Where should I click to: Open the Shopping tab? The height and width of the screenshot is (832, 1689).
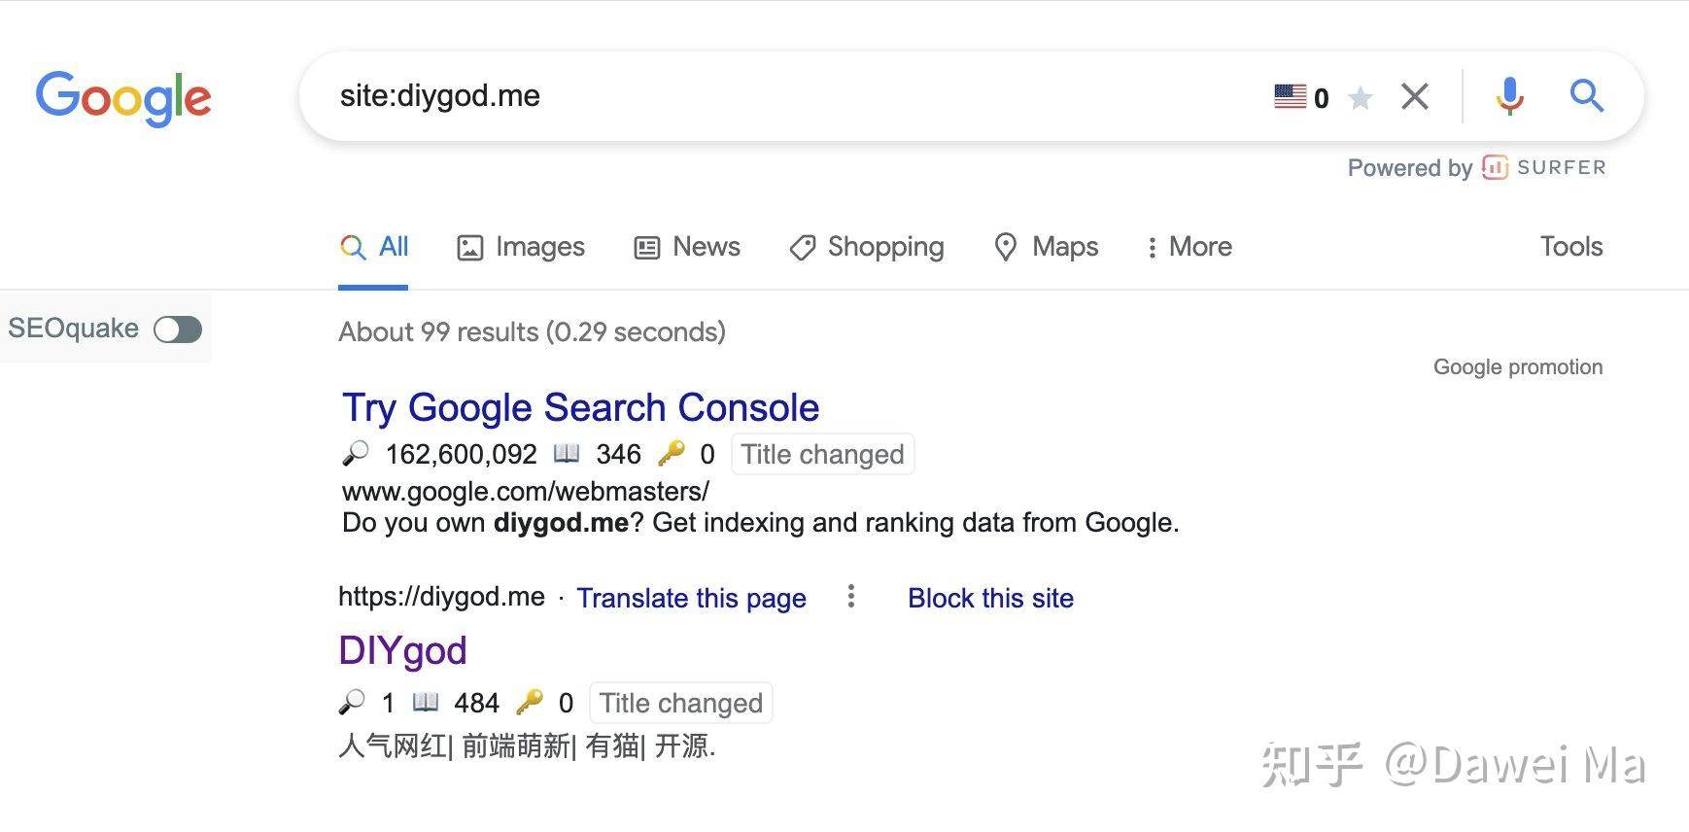[867, 247]
